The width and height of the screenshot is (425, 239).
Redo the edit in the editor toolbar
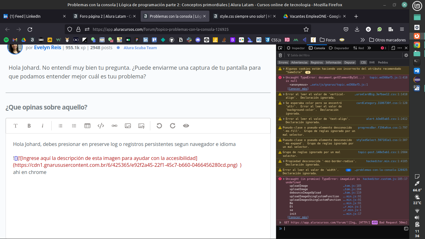[x=173, y=126]
